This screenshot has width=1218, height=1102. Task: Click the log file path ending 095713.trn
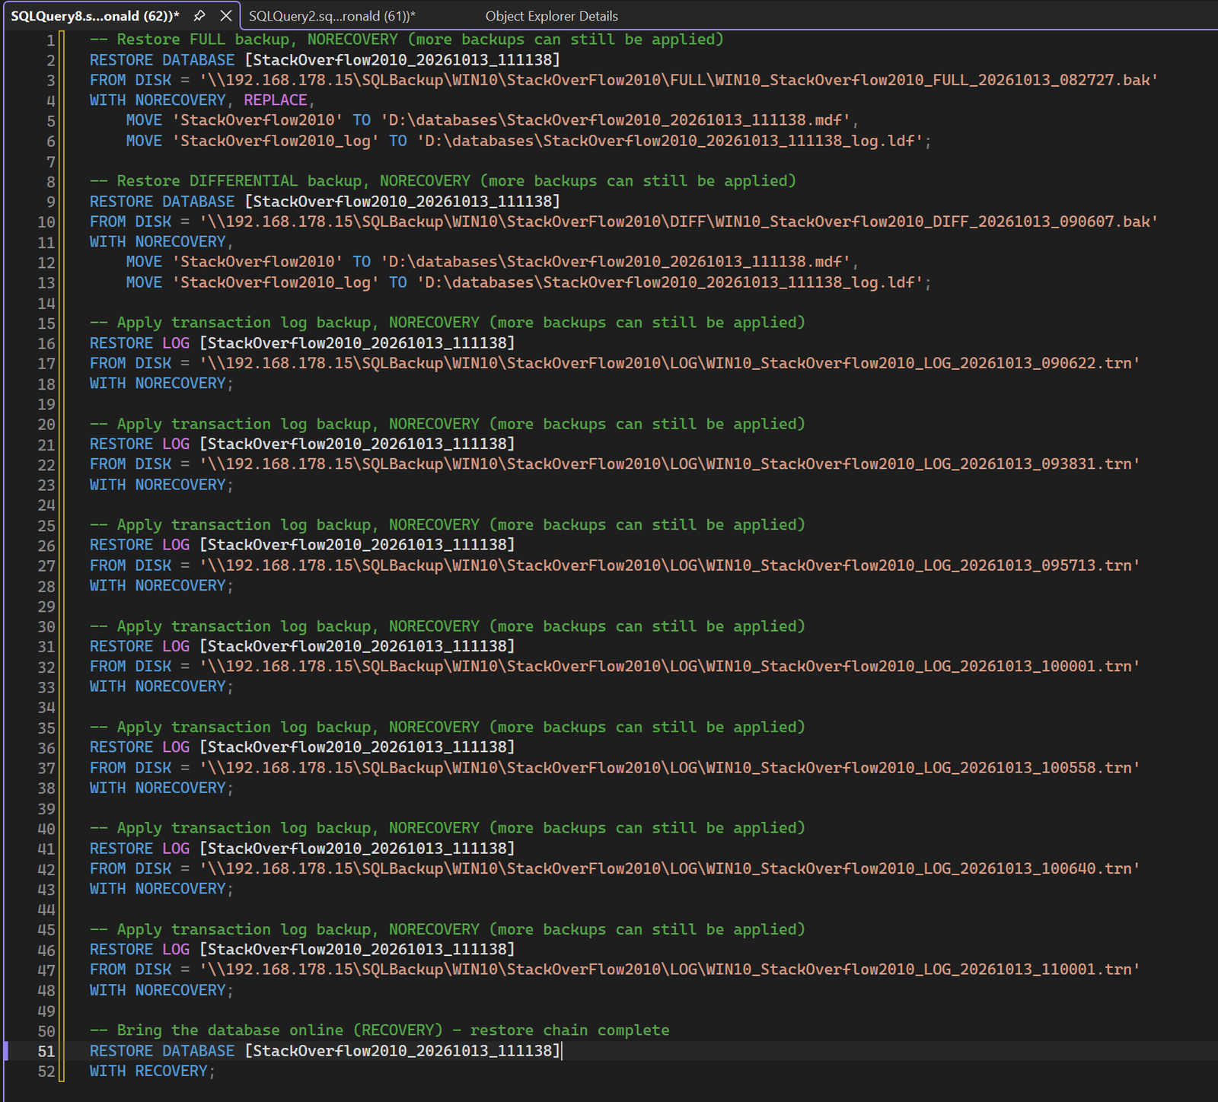[x=670, y=565]
